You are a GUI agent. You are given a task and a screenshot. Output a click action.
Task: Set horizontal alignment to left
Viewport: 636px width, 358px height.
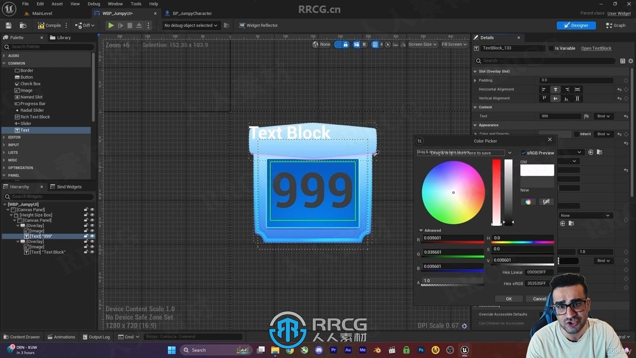(544, 89)
